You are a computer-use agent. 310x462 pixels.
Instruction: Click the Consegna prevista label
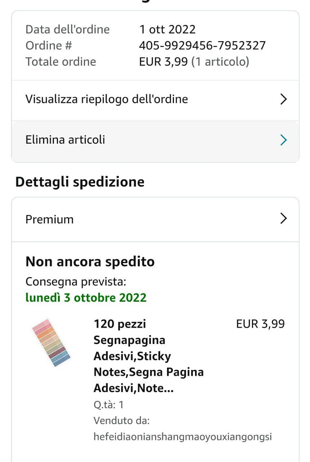pyautogui.click(x=76, y=282)
